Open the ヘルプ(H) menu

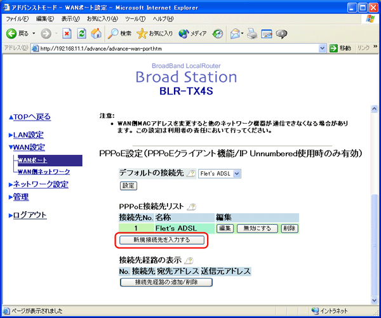[163, 18]
